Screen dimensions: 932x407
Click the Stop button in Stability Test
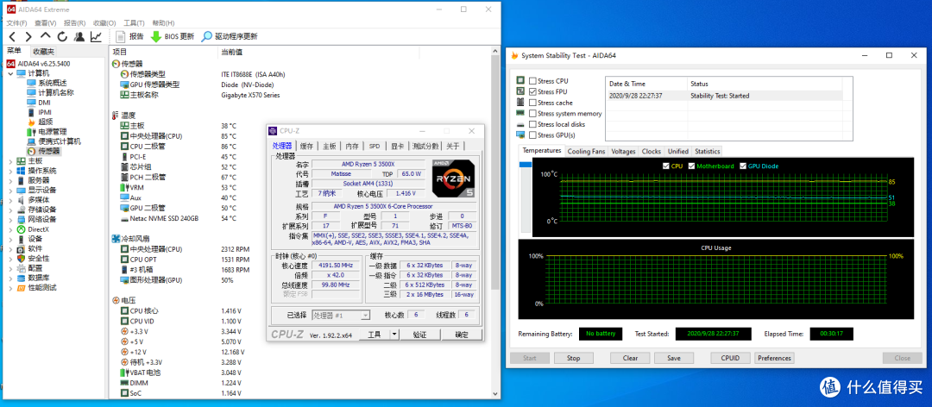click(574, 358)
